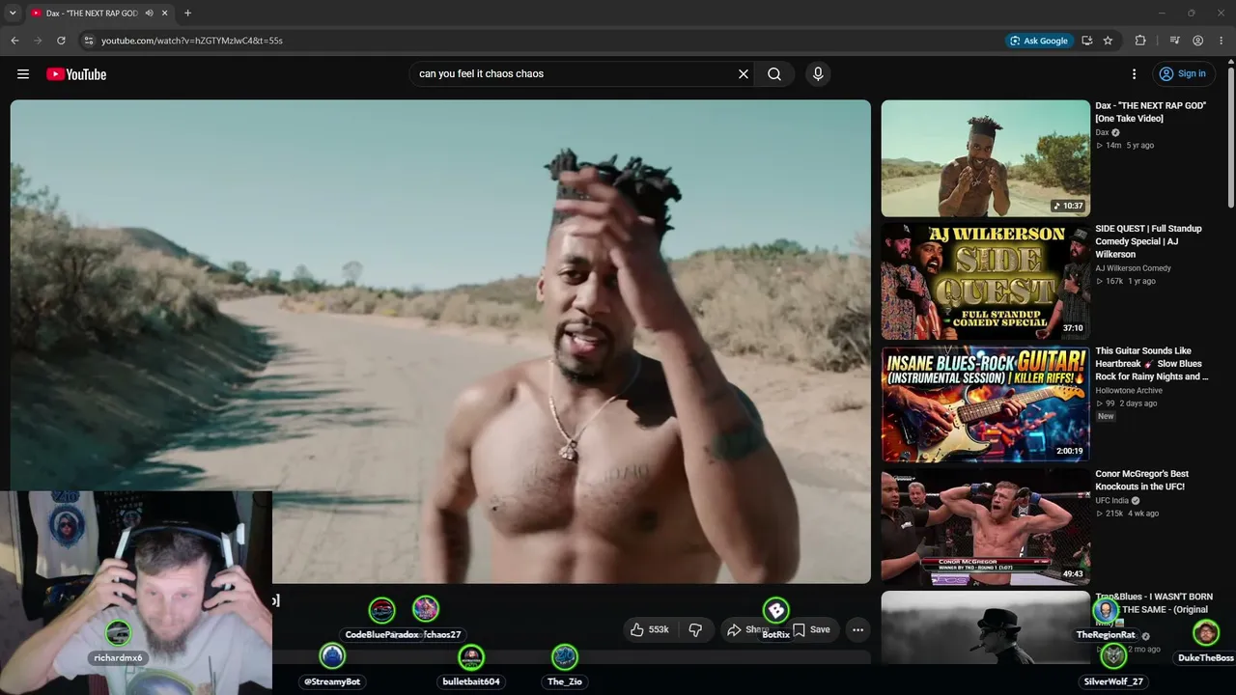The image size is (1236, 695).
Task: Click the @StreamyBot avatar bubble
Action: [332, 656]
